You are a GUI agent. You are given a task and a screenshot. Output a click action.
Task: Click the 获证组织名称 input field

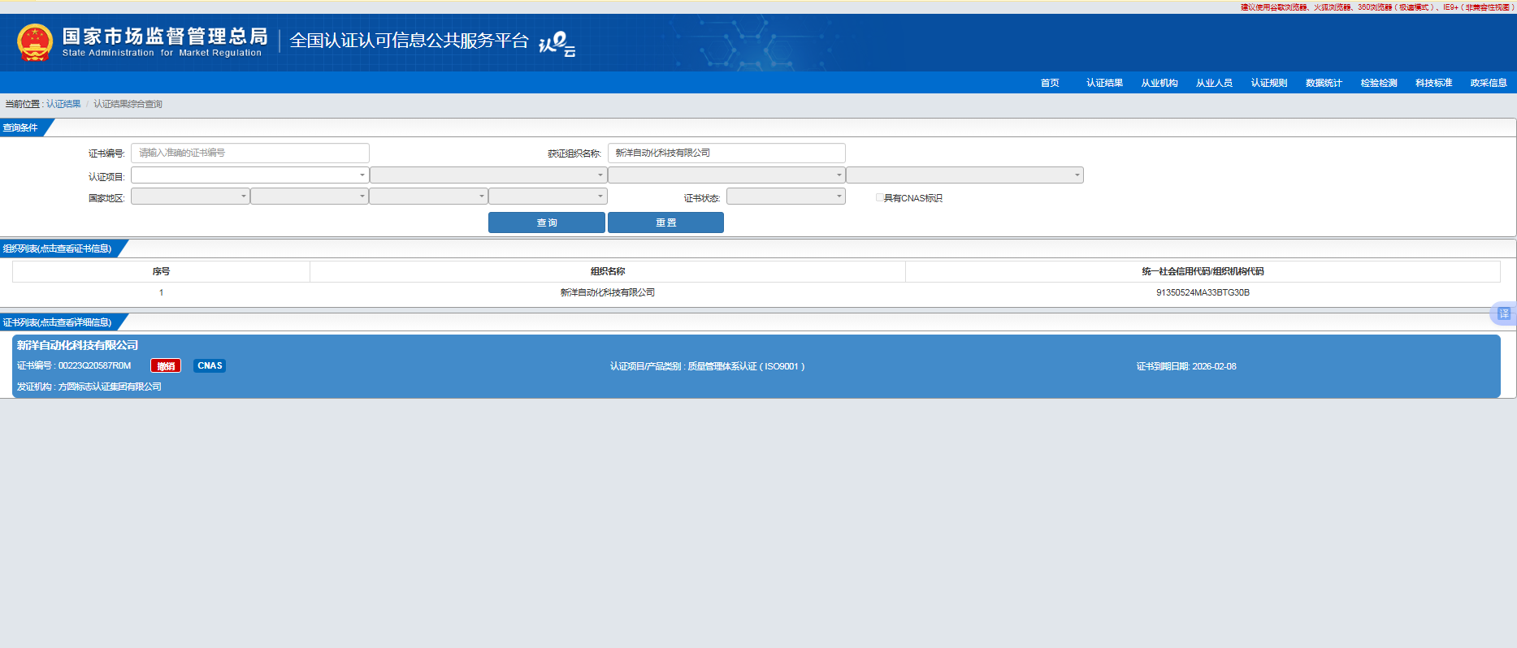tap(726, 153)
